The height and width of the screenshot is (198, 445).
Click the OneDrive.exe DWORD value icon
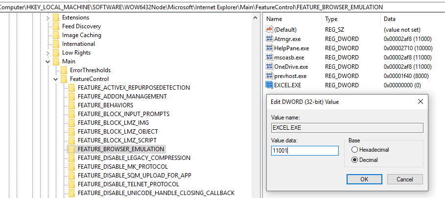pyautogui.click(x=269, y=67)
